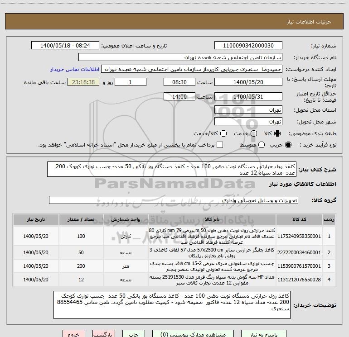349x337 pixels.
Task: Click the کاغذ چاپگر حرارتی item name
Action: (x=212, y=252)
